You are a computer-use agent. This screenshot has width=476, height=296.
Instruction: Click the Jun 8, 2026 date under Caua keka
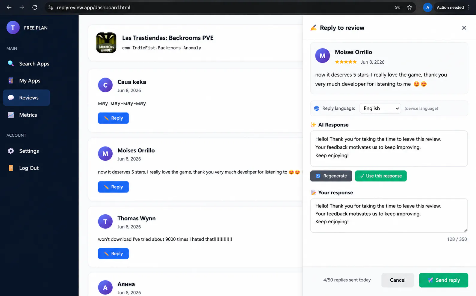pos(129,90)
